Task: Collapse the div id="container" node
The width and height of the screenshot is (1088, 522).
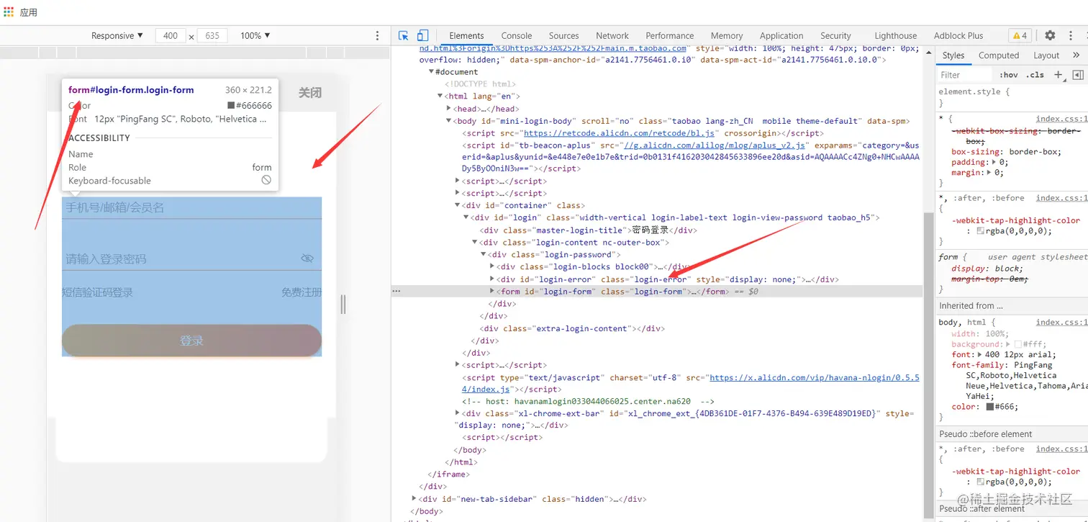Action: 458,205
